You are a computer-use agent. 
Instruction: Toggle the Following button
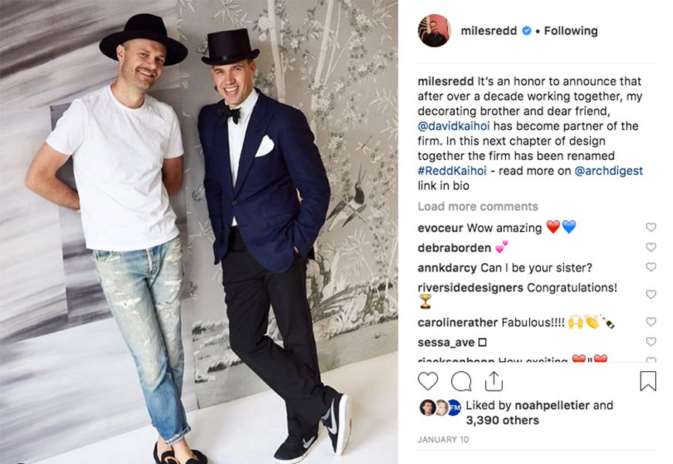click(x=571, y=31)
